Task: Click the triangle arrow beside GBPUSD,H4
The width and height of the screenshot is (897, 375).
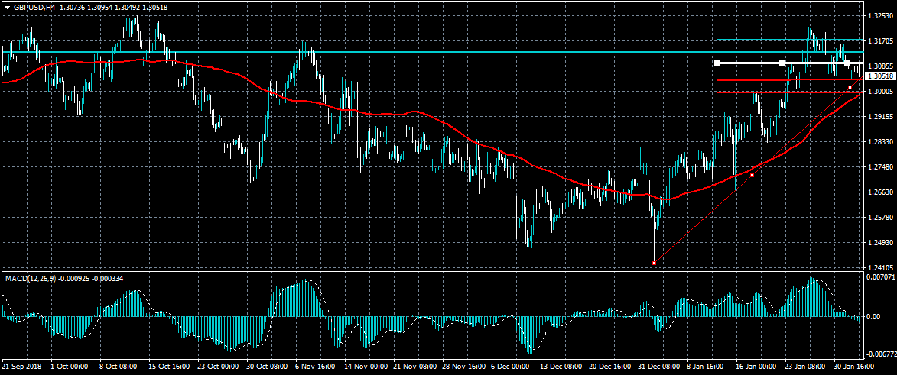Action: pyautogui.click(x=7, y=7)
